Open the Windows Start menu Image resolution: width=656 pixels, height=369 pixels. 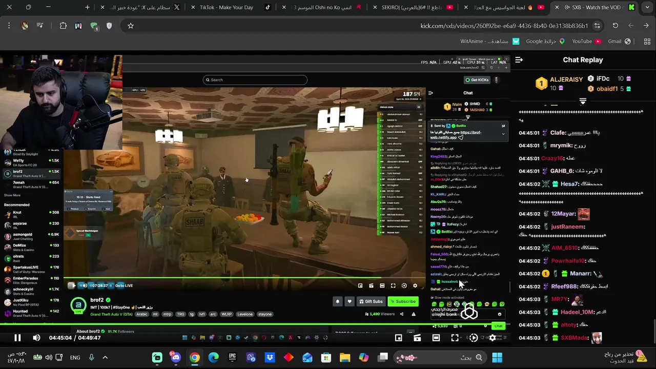pyautogui.click(x=497, y=357)
